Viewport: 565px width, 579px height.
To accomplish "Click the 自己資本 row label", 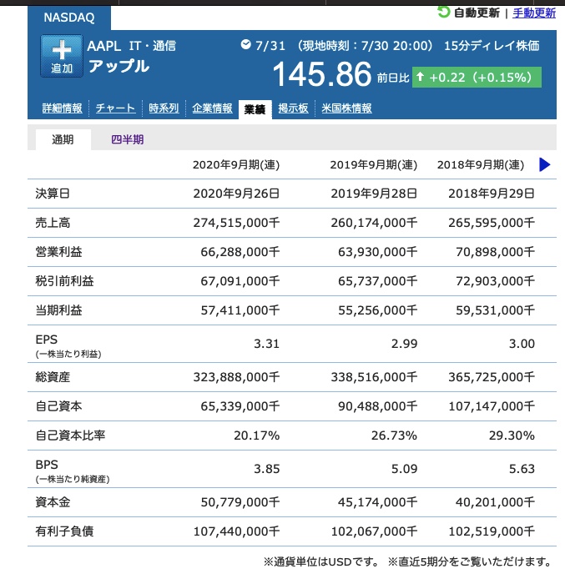I will (58, 406).
